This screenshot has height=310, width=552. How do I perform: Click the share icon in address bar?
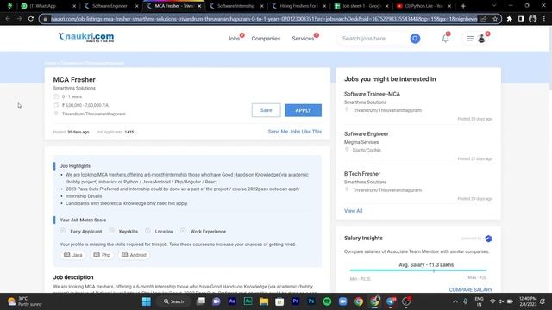(x=484, y=19)
